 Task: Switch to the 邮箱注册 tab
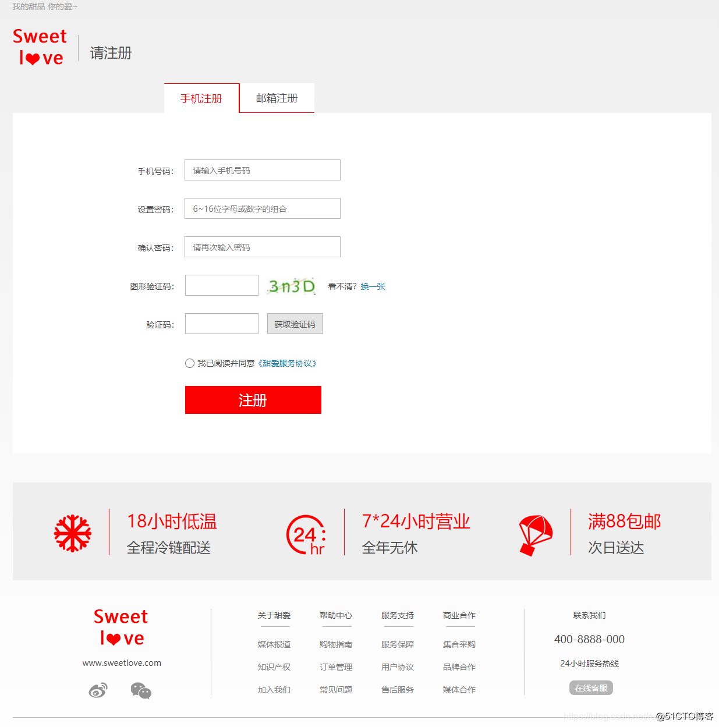(276, 98)
